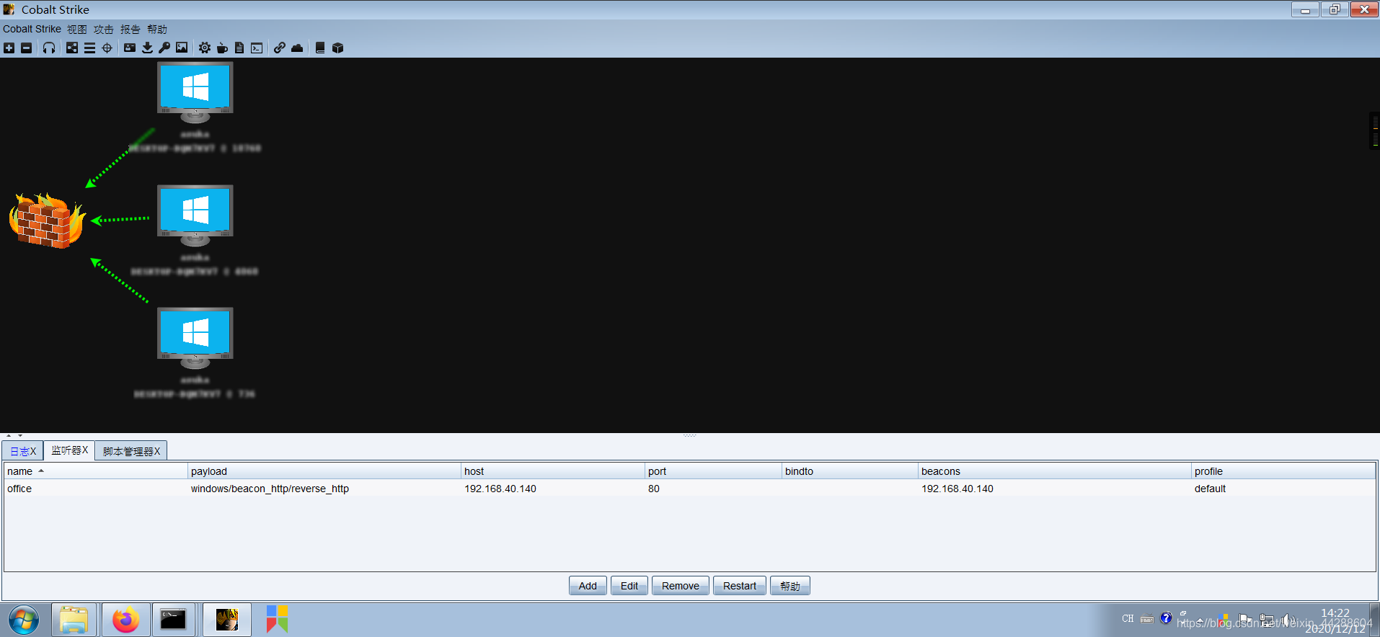Viewport: 1380px width, 637px height.
Task: Click scripted web delivery terminal icon
Action: 257,48
